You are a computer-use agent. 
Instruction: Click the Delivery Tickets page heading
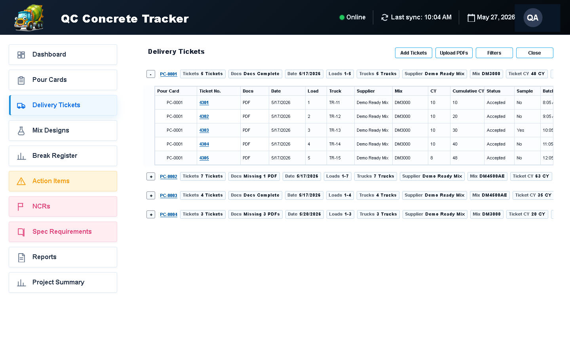[x=176, y=52]
